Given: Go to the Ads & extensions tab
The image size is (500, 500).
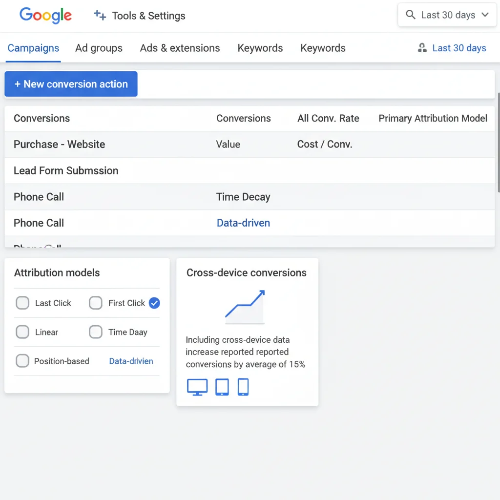Looking at the screenshot, I should point(180,48).
